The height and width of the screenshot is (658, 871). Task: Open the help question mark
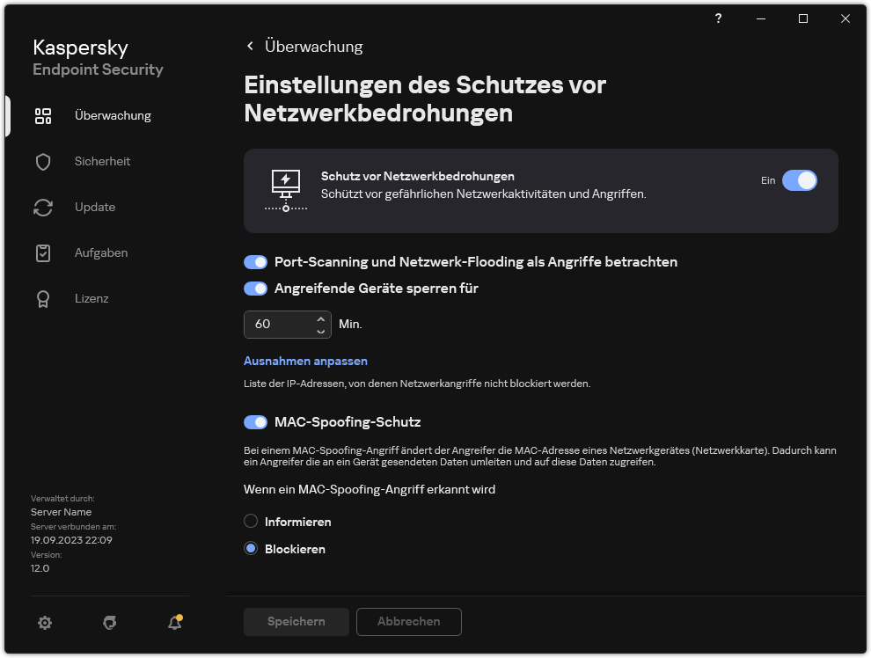point(718,18)
